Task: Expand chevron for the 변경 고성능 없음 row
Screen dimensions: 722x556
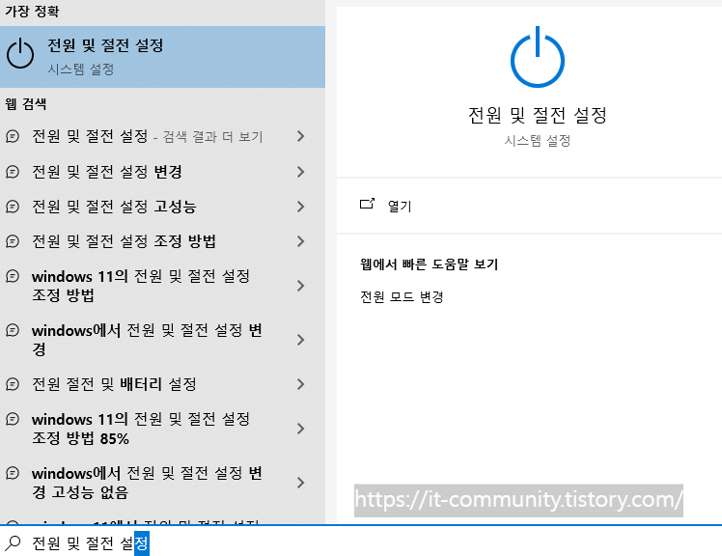Action: (x=301, y=483)
